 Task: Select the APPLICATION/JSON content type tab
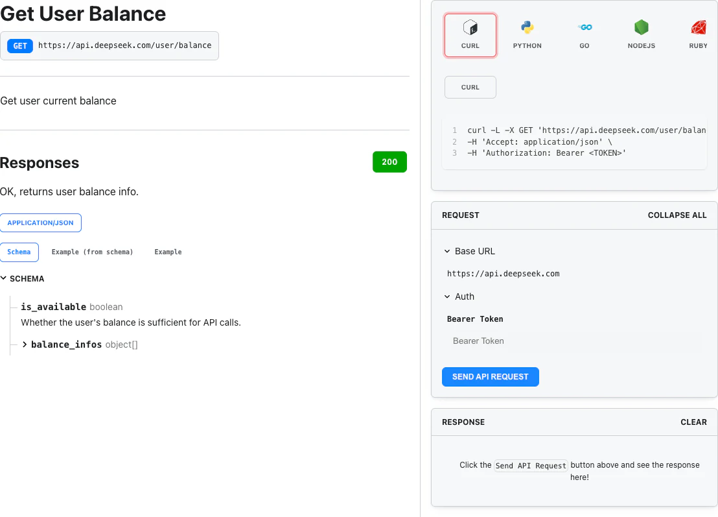(40, 222)
